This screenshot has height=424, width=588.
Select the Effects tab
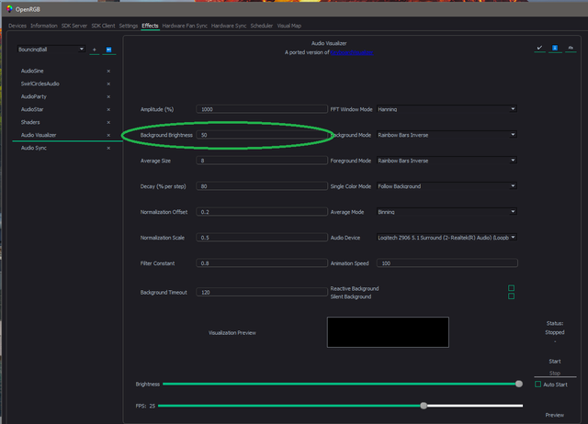pyautogui.click(x=150, y=26)
